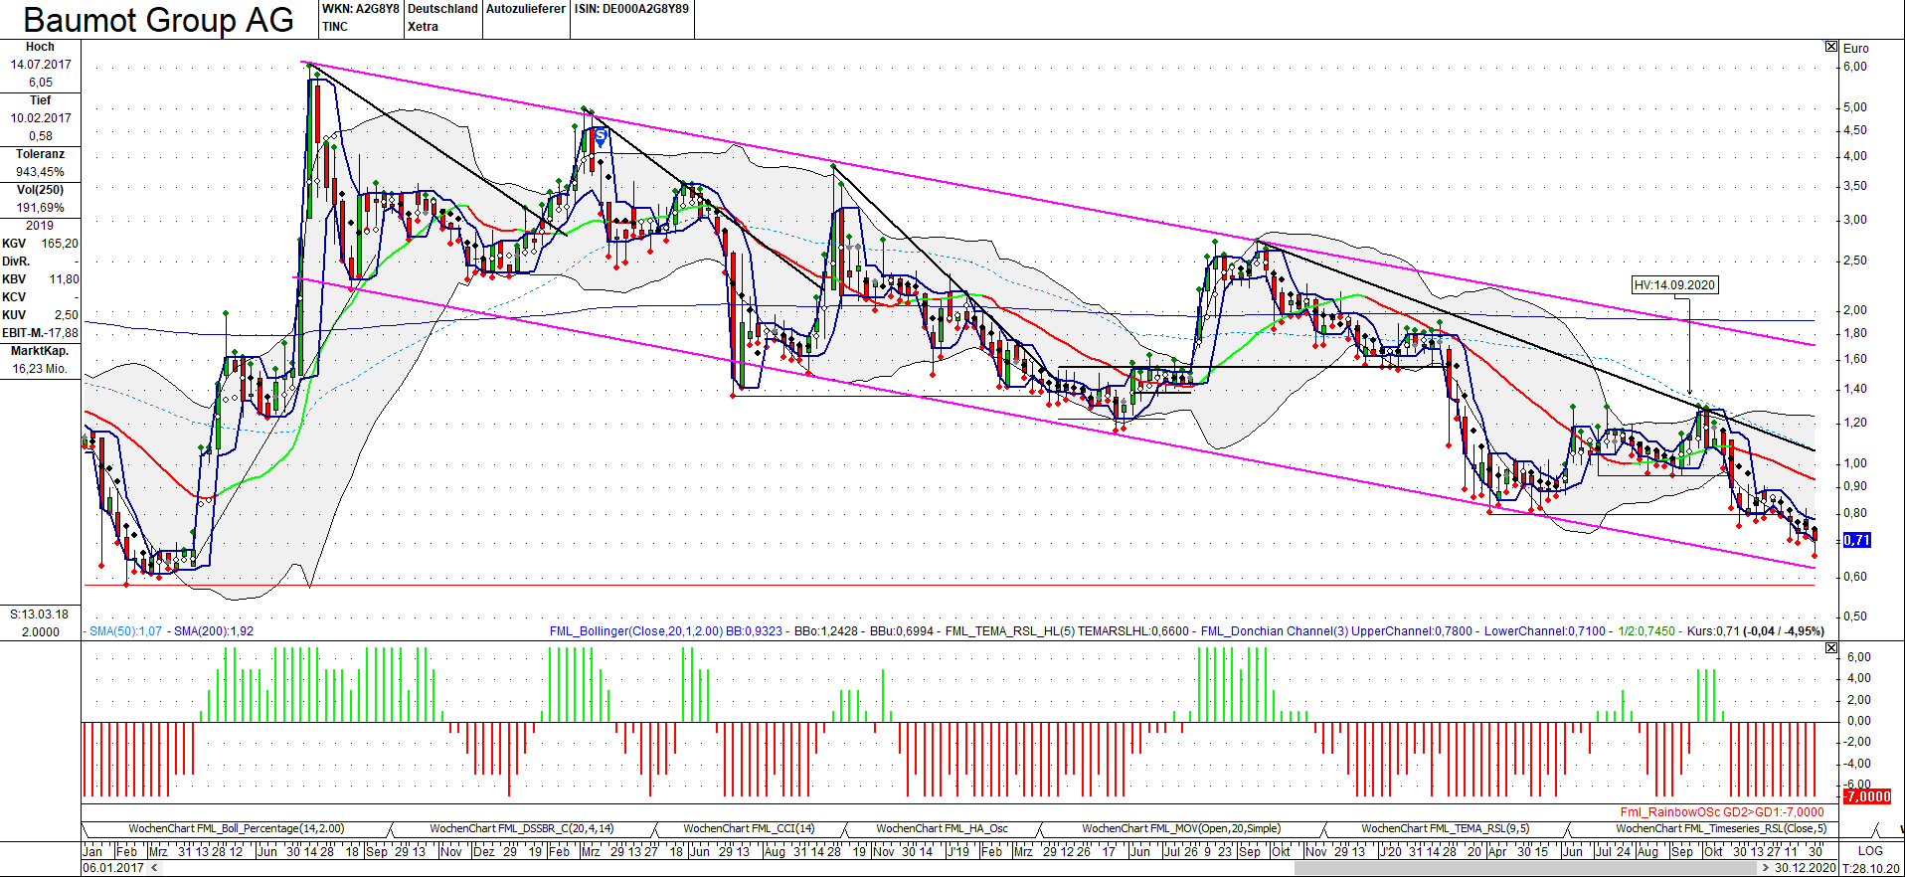Viewport: 1905px width, 877px height.
Task: Click the high date 14.07.2017
Action: (x=41, y=65)
